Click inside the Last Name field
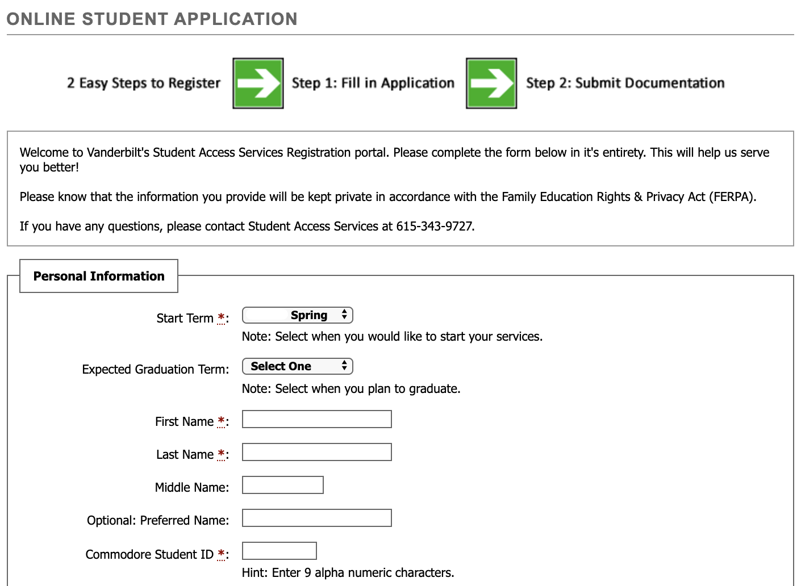Viewport: 801px width, 586px height. [316, 451]
